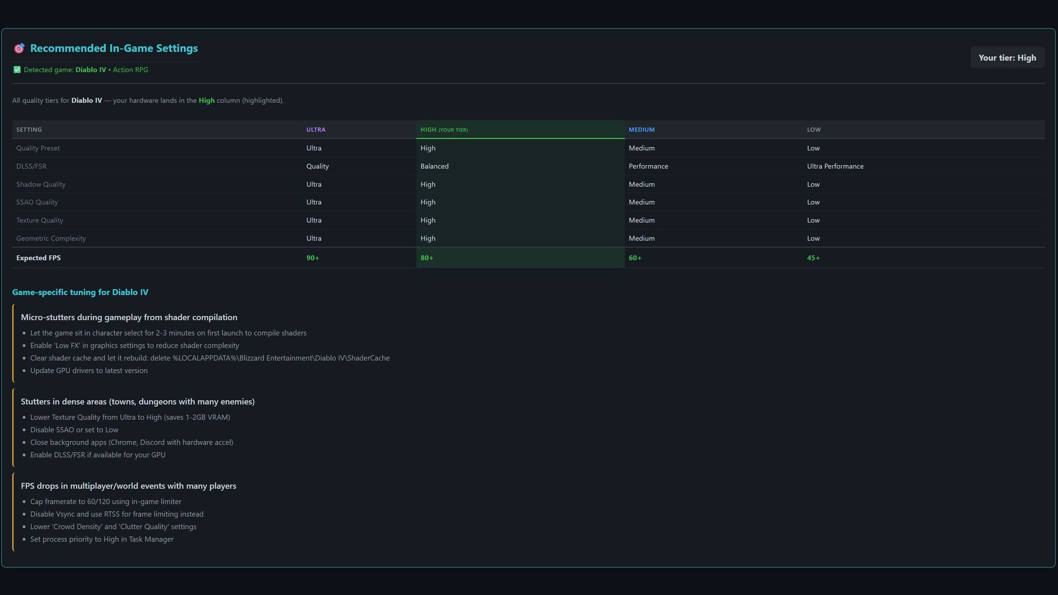Viewport: 1058px width, 595px height.
Task: Click the 'Clear shader cache' ShaderCache path tip
Action: pyautogui.click(x=210, y=358)
